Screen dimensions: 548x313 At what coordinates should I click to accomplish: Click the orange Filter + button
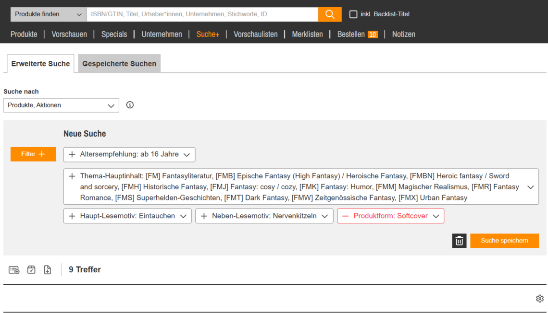pyautogui.click(x=33, y=154)
